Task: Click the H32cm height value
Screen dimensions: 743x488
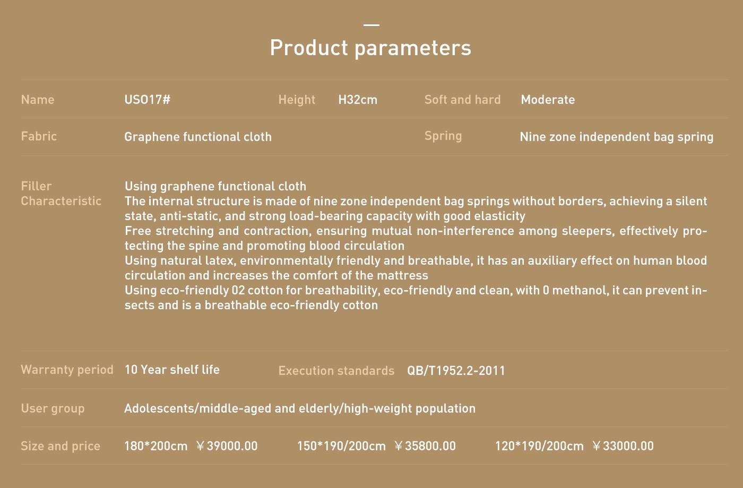Action: pyautogui.click(x=358, y=100)
